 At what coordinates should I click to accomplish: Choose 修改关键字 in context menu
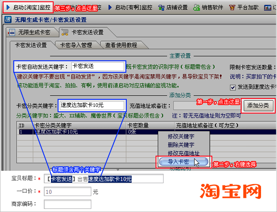[x=181, y=137]
